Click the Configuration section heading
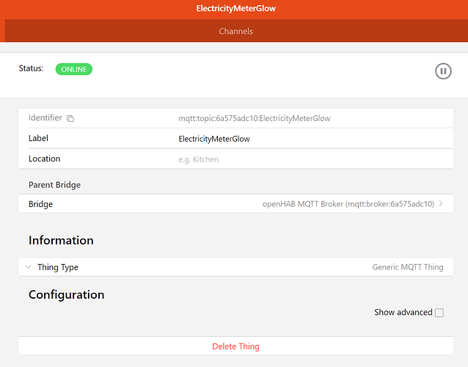Viewport: 468px width, 367px height. 66,294
